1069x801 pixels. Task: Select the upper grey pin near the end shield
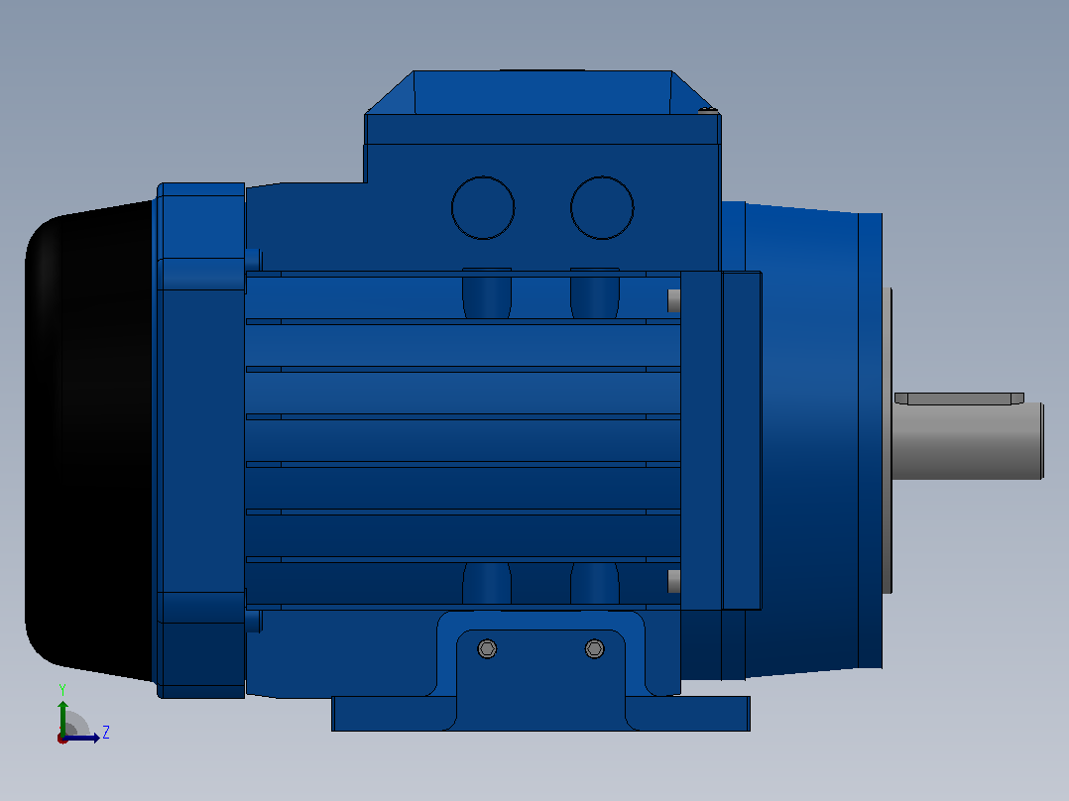(x=673, y=300)
